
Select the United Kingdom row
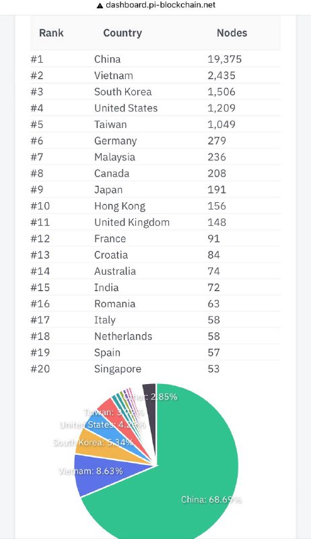pos(155,222)
